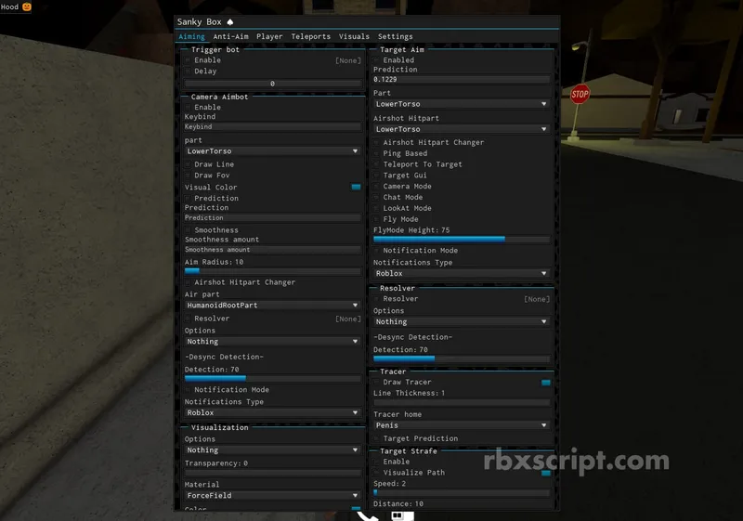
Task: Toggle the Chat Mode checkbox
Action: tap(376, 197)
